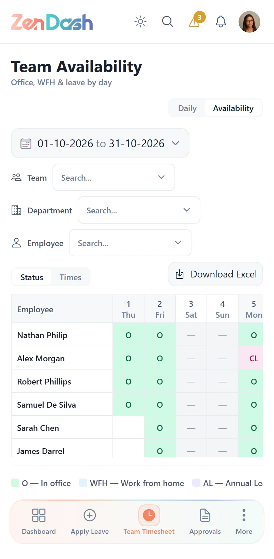The image size is (274, 559).
Task: Click the 3 Sat column header
Action: (191, 309)
